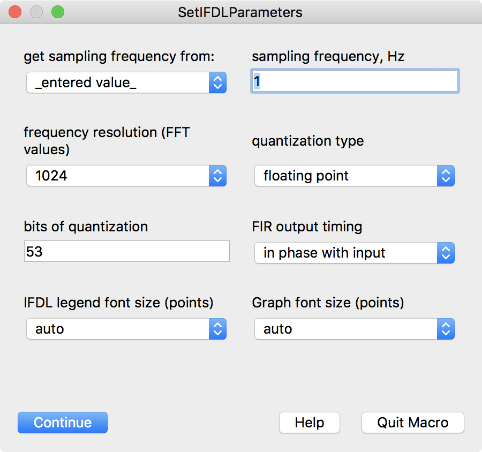Image resolution: width=482 pixels, height=452 pixels.
Task: Close the dialog with the red button
Action: pos(16,12)
